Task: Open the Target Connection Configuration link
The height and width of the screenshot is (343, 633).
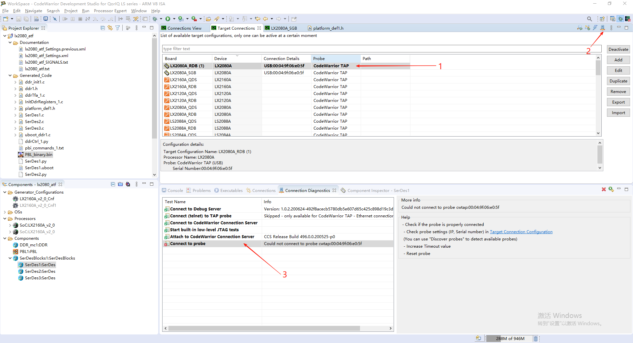Action: click(521, 232)
